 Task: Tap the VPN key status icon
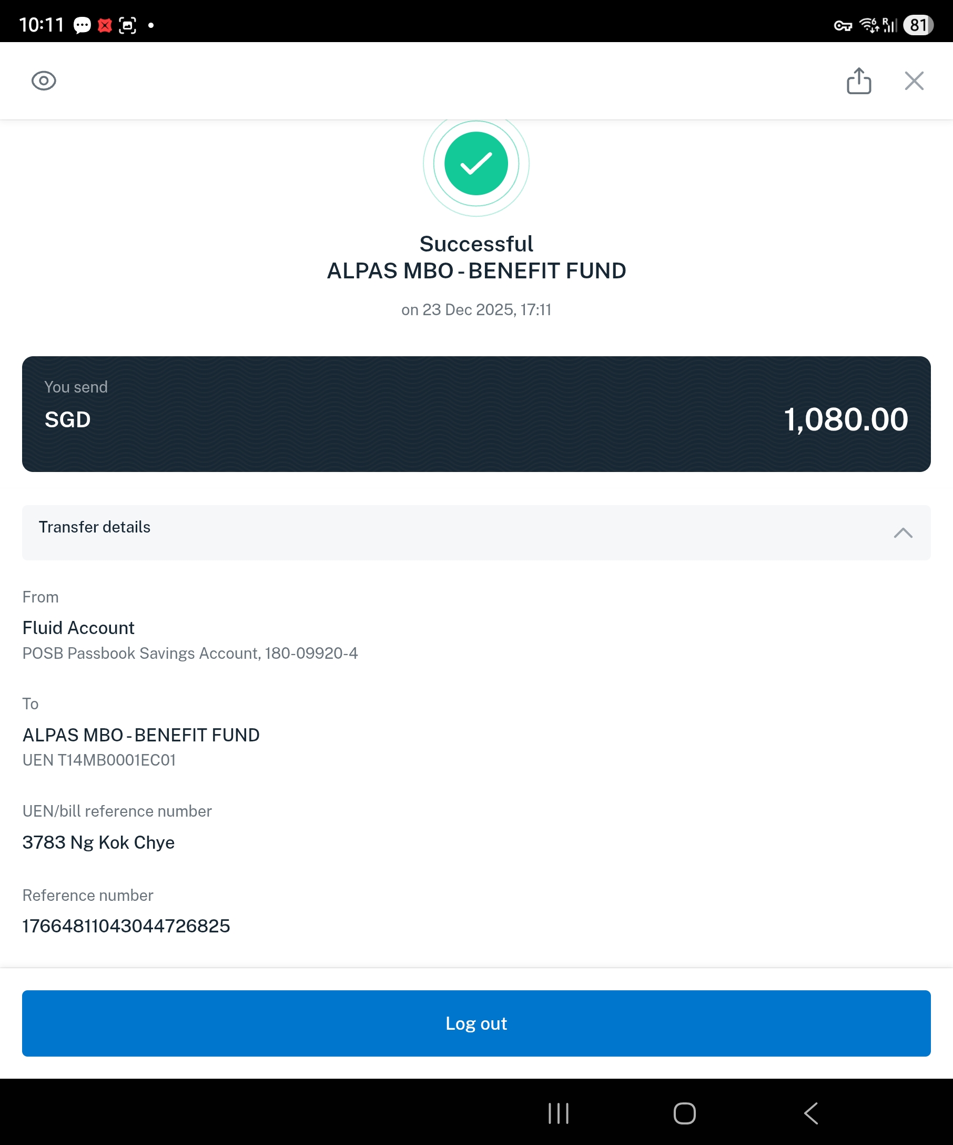[843, 26]
